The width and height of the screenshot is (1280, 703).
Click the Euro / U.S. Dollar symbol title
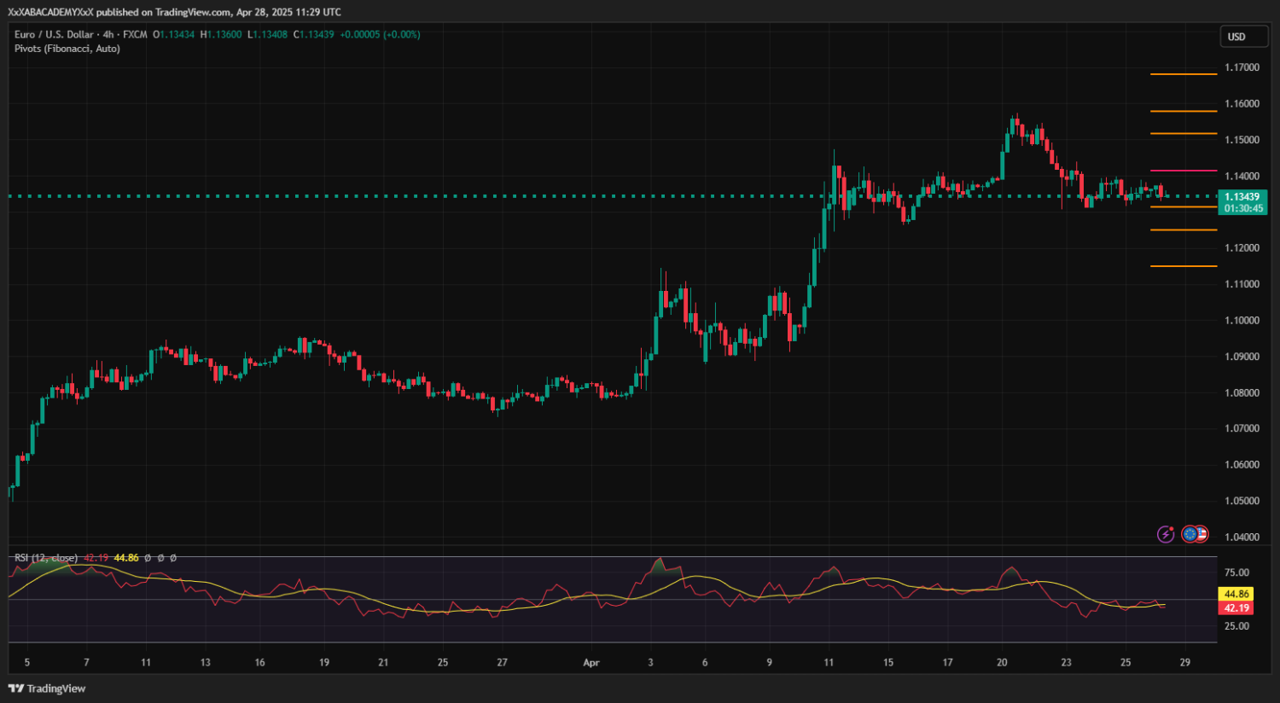(54, 34)
